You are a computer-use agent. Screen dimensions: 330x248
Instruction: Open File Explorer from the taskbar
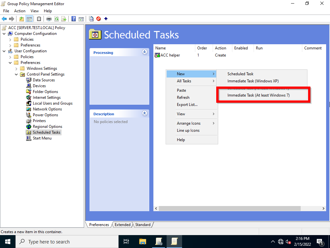point(143,242)
